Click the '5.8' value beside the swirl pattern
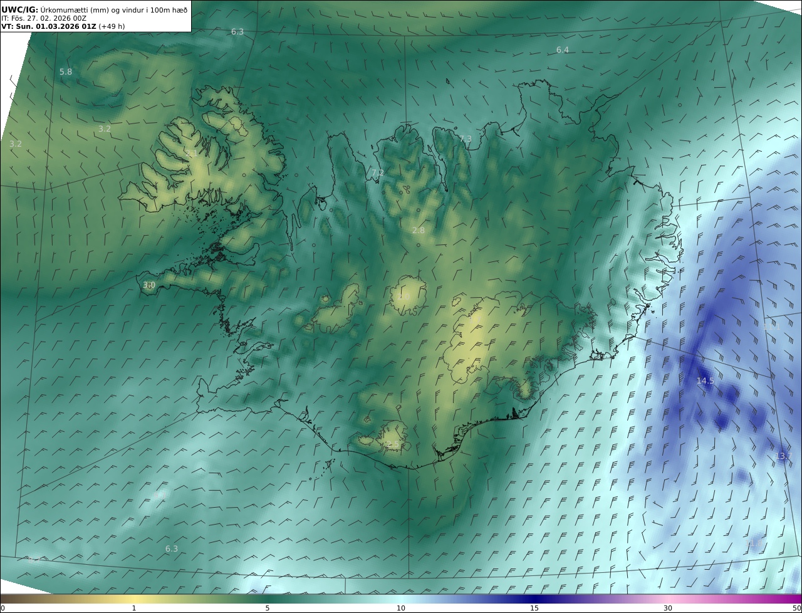 pyautogui.click(x=66, y=72)
